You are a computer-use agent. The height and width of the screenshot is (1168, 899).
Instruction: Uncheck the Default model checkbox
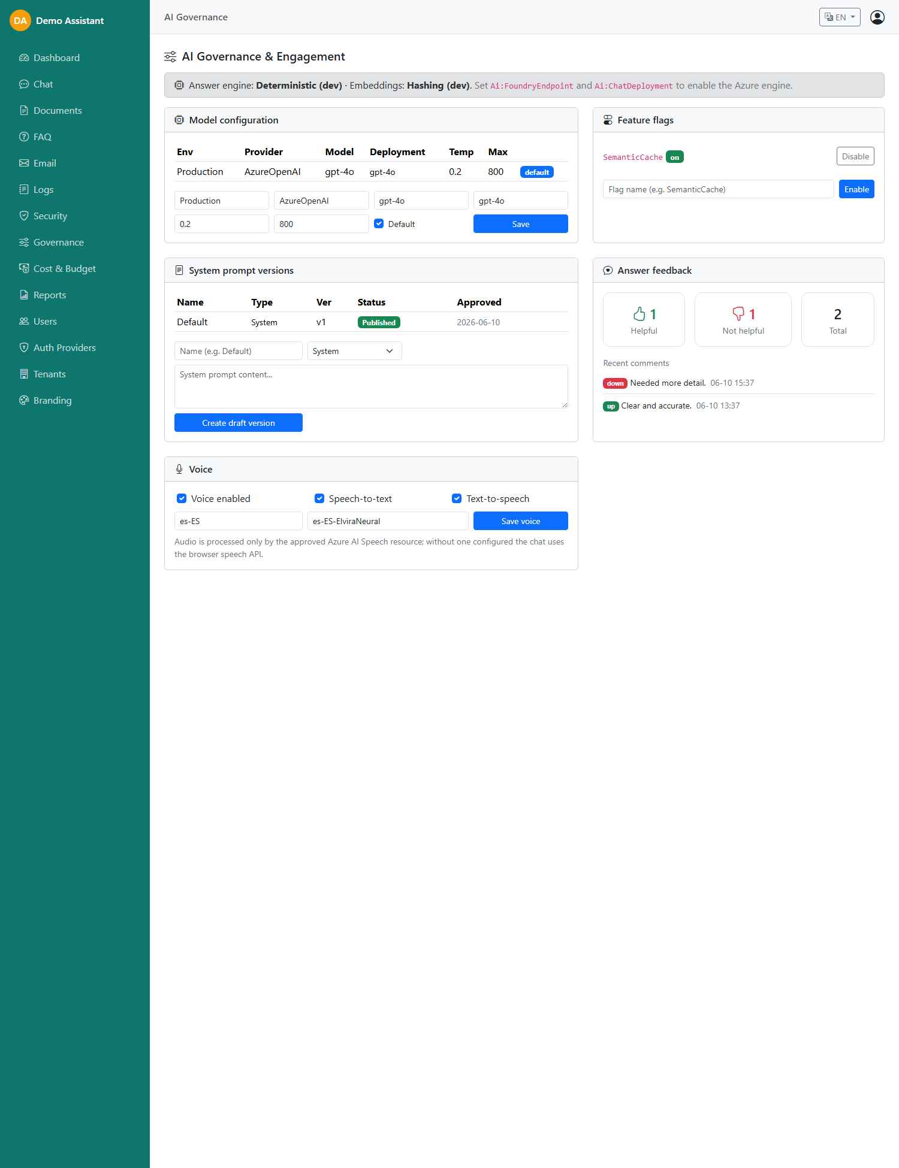[x=379, y=224]
